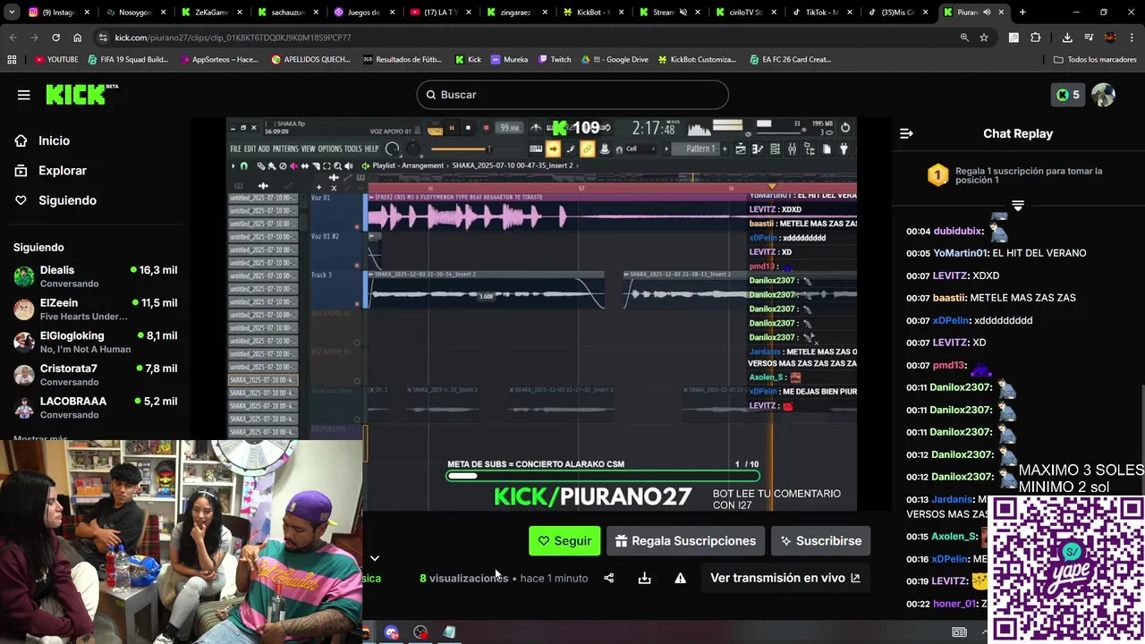The height and width of the screenshot is (644, 1145).
Task: Switch to the (17) LA T YouTube tab
Action: click(438, 13)
